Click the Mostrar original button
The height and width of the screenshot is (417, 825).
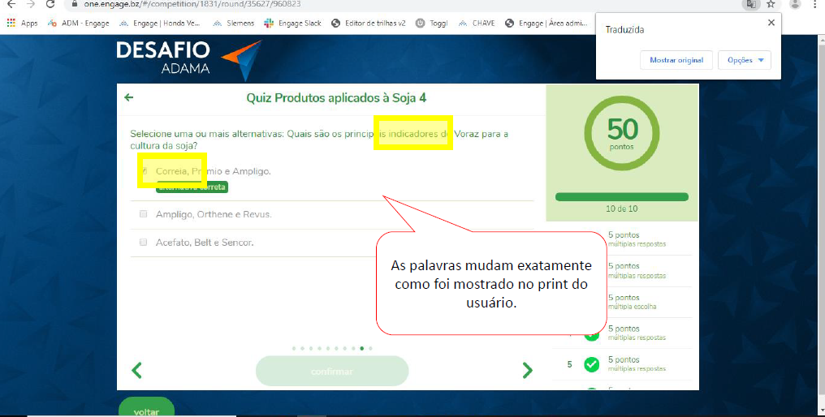[676, 60]
